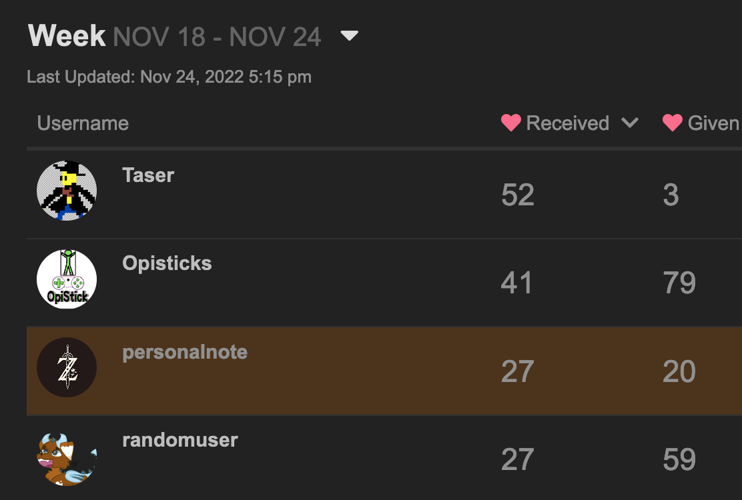The height and width of the screenshot is (500, 742).
Task: Open Taser's pixel-art avatar
Action: 67,191
